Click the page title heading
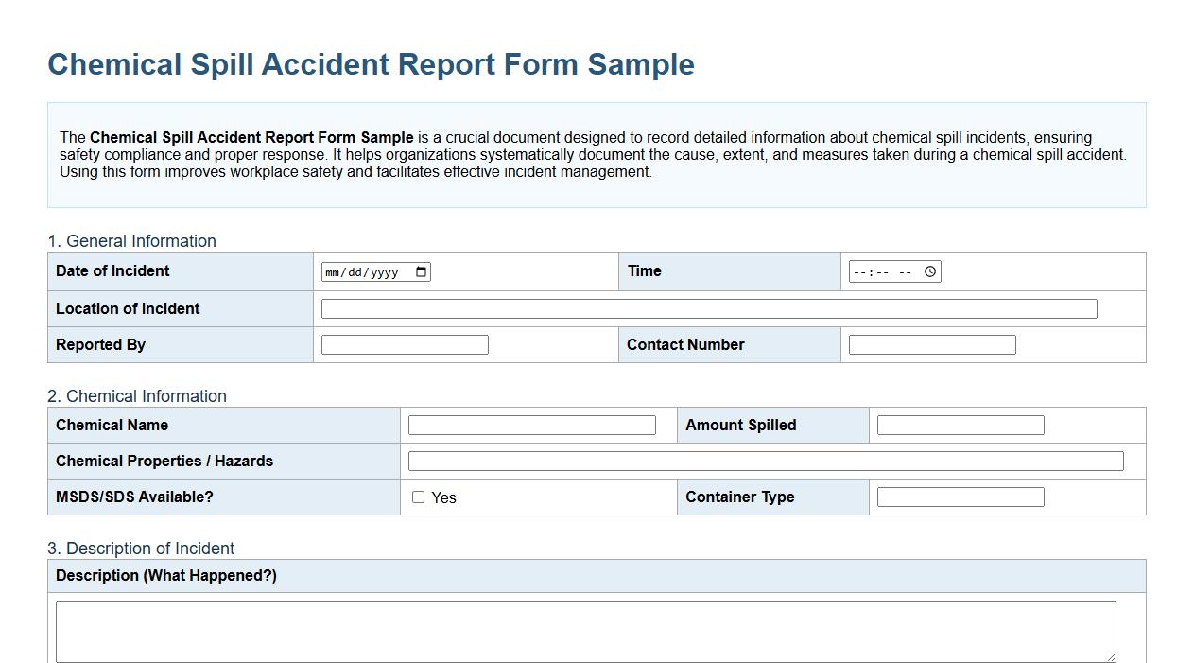The height and width of the screenshot is (663, 1194). pyautogui.click(x=371, y=64)
